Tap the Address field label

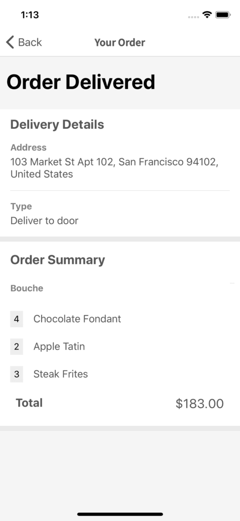[28, 147]
